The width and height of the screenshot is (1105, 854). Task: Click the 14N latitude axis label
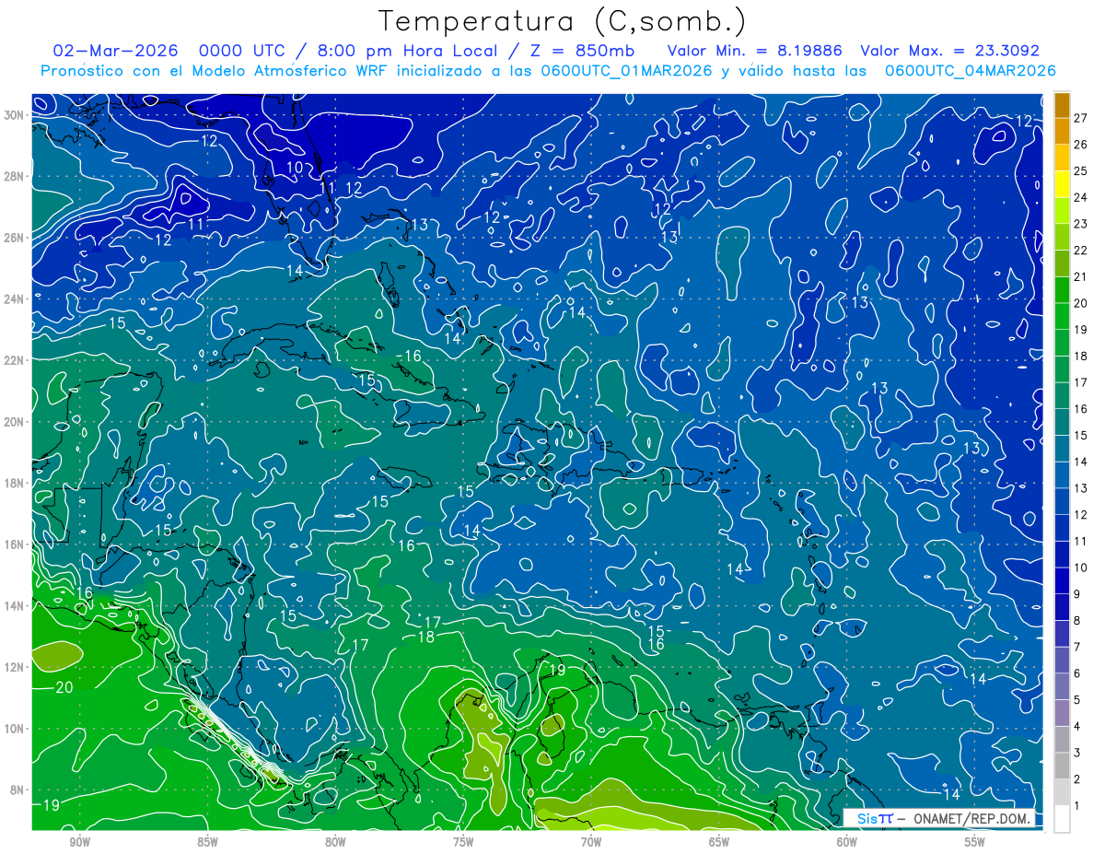tap(14, 605)
